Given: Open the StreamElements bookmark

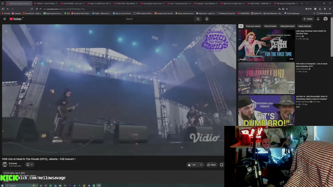Looking at the screenshot, I should [273, 13].
